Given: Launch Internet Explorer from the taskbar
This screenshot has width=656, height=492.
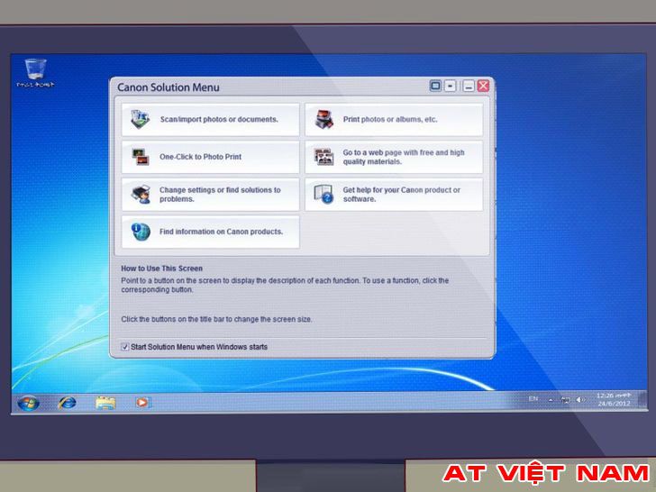Looking at the screenshot, I should click(x=67, y=402).
